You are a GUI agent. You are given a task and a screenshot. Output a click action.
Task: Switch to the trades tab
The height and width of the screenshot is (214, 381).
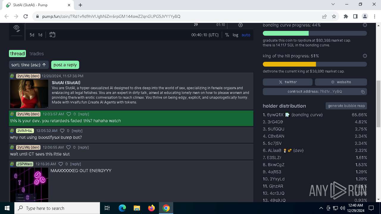37,53
